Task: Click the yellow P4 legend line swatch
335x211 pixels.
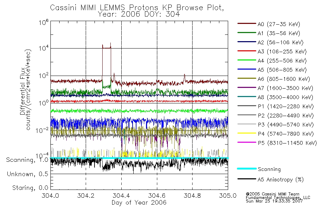Action: coord(246,133)
